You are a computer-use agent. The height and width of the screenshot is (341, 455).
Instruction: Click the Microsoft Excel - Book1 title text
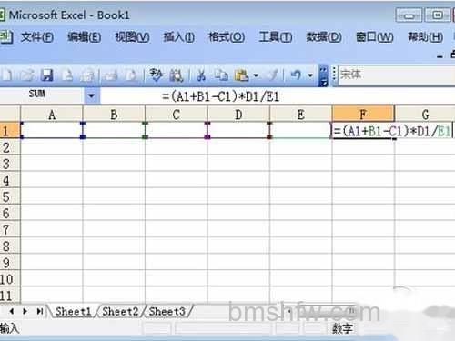69,15
